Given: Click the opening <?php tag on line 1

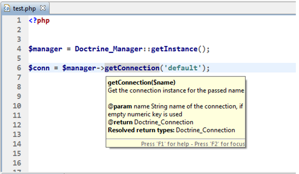Looking at the screenshot, I should tap(39, 21).
